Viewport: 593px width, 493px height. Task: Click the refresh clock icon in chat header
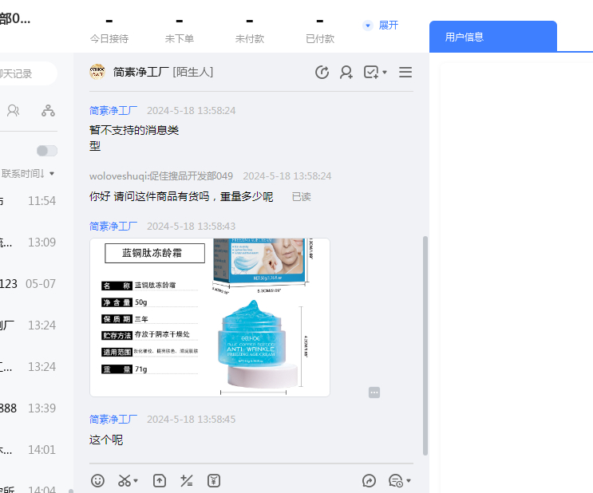[322, 73]
